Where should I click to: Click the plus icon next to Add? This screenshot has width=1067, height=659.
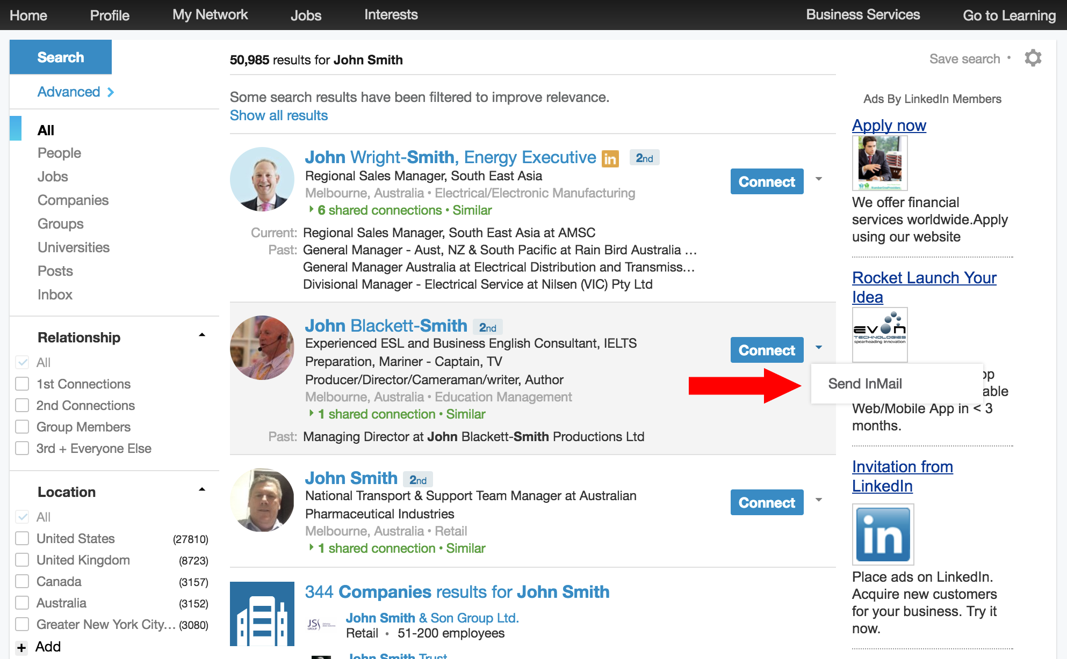[21, 648]
